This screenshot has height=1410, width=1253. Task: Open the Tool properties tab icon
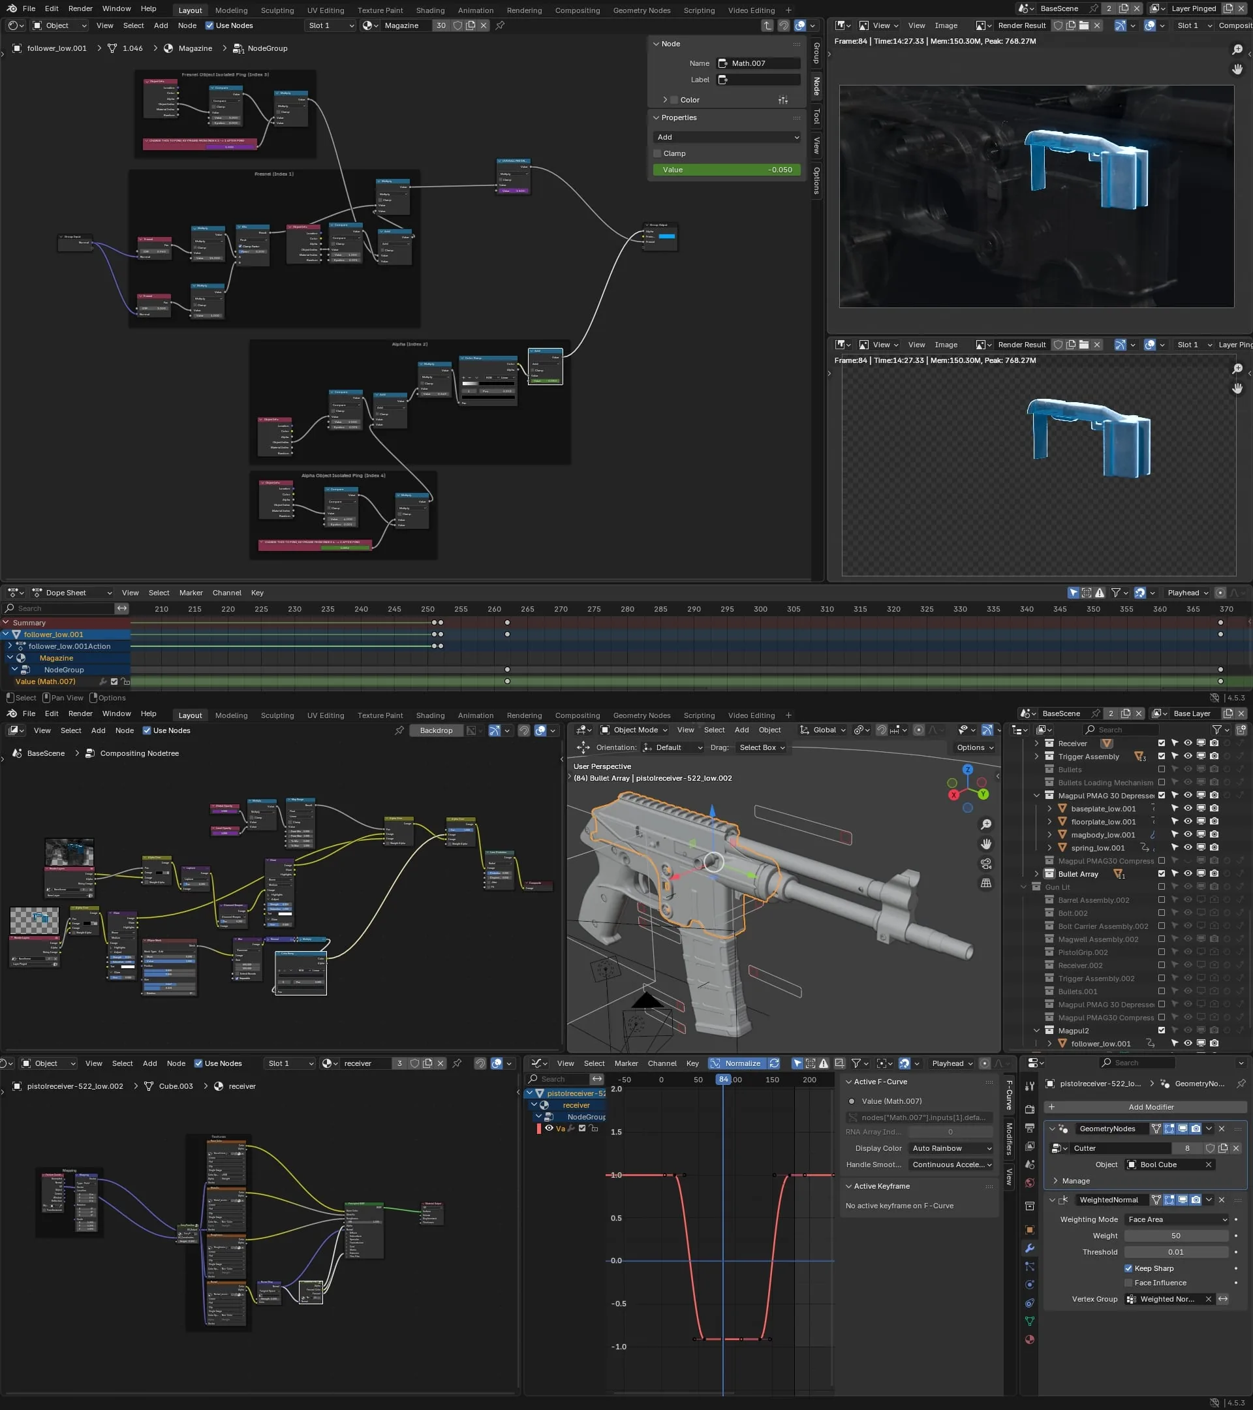coord(1030,1086)
